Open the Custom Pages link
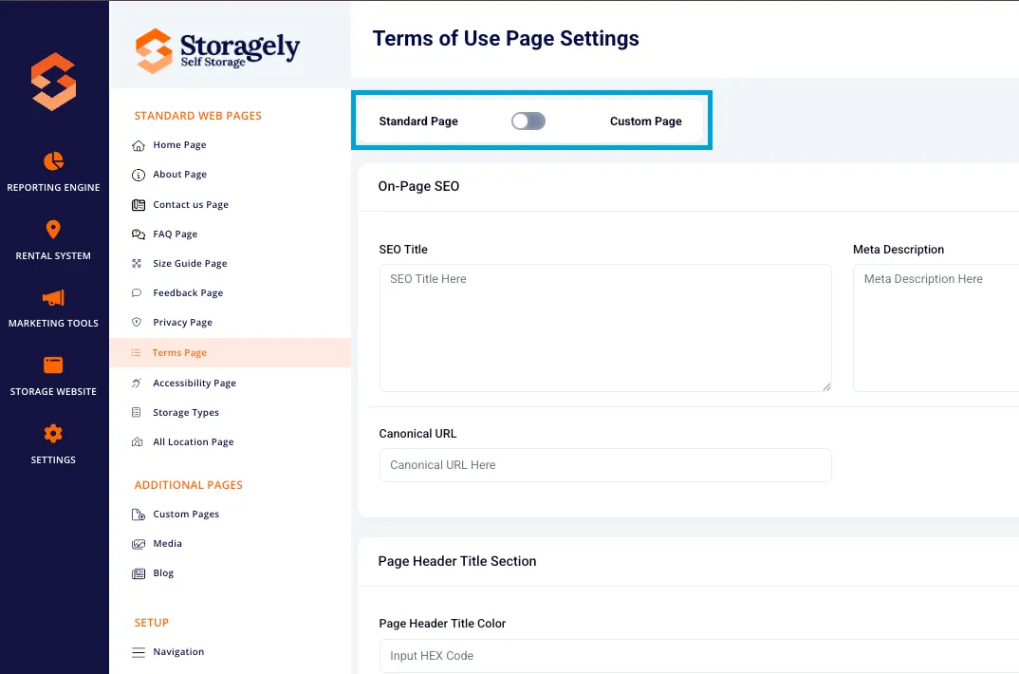The height and width of the screenshot is (674, 1019). (x=186, y=515)
